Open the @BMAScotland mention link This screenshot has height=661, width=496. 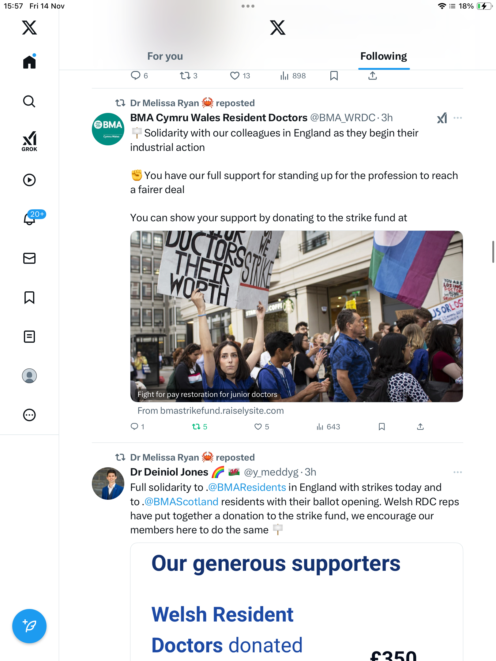tap(181, 502)
